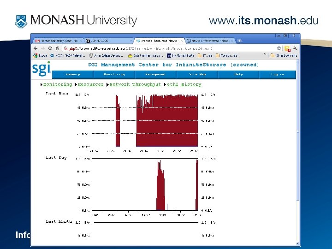332x249 pixels.
Task: Follow the Network Throughput breadcrumb link
Action: pyautogui.click(x=135, y=84)
